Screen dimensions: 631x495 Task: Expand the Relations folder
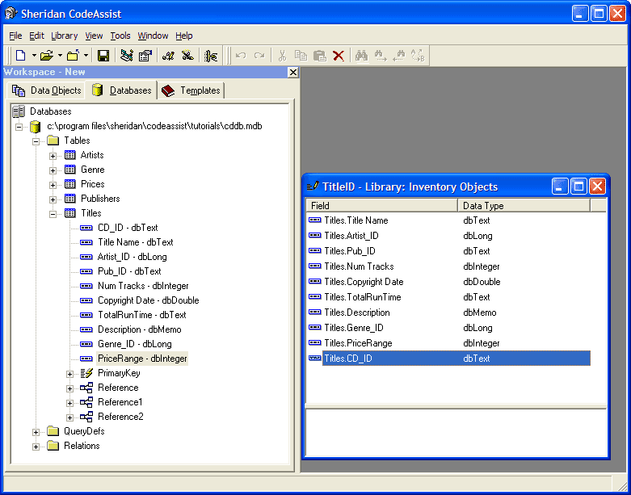click(x=36, y=447)
